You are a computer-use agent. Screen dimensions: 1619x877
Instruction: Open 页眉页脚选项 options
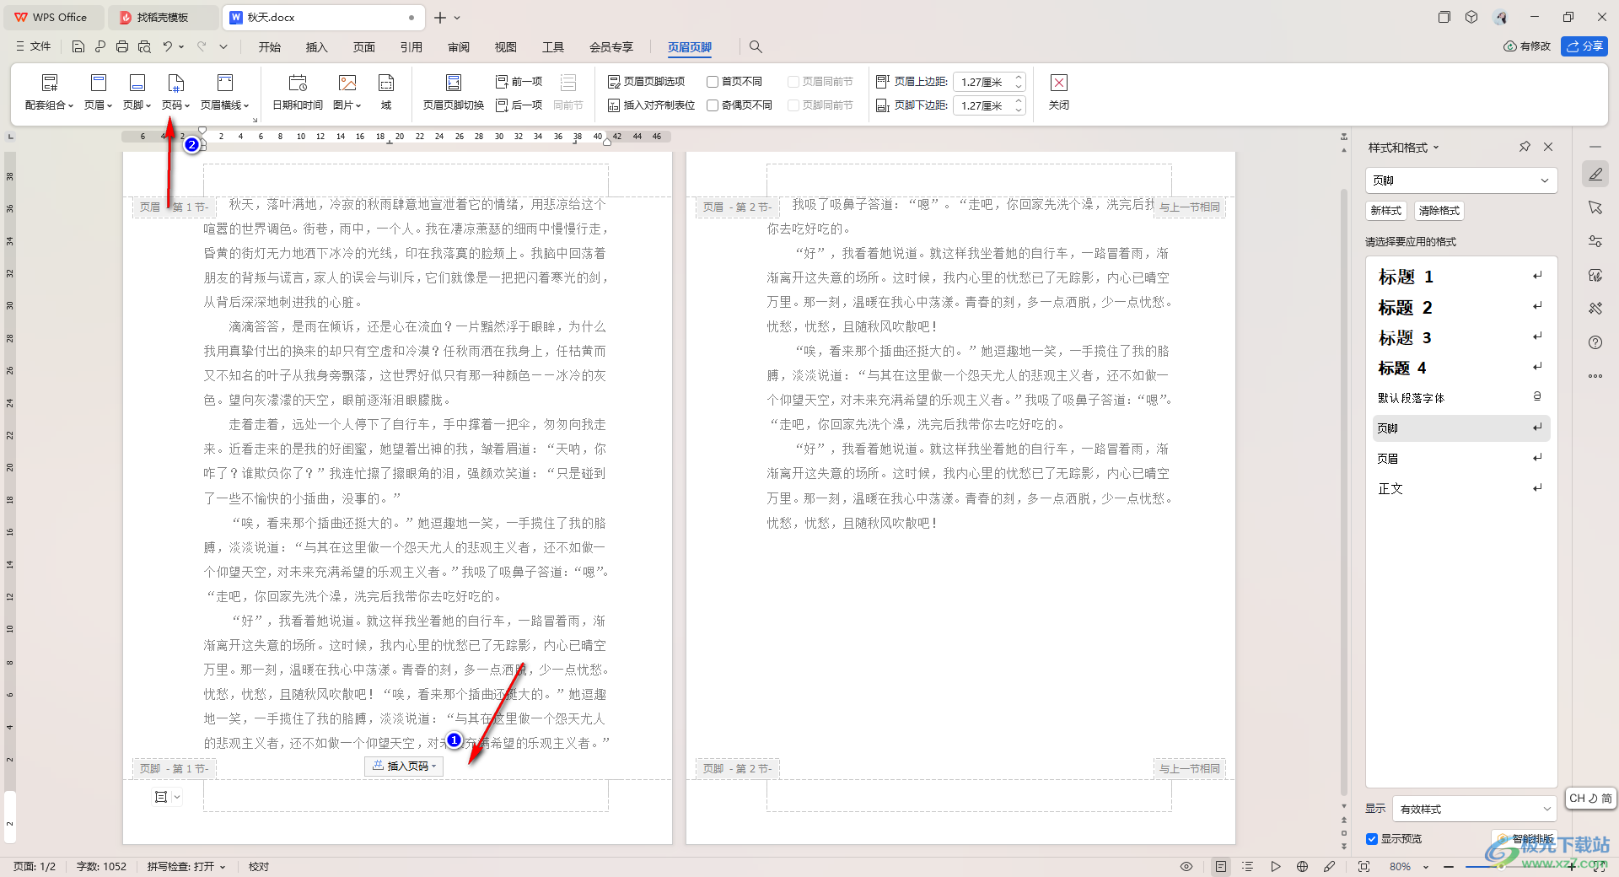point(647,82)
